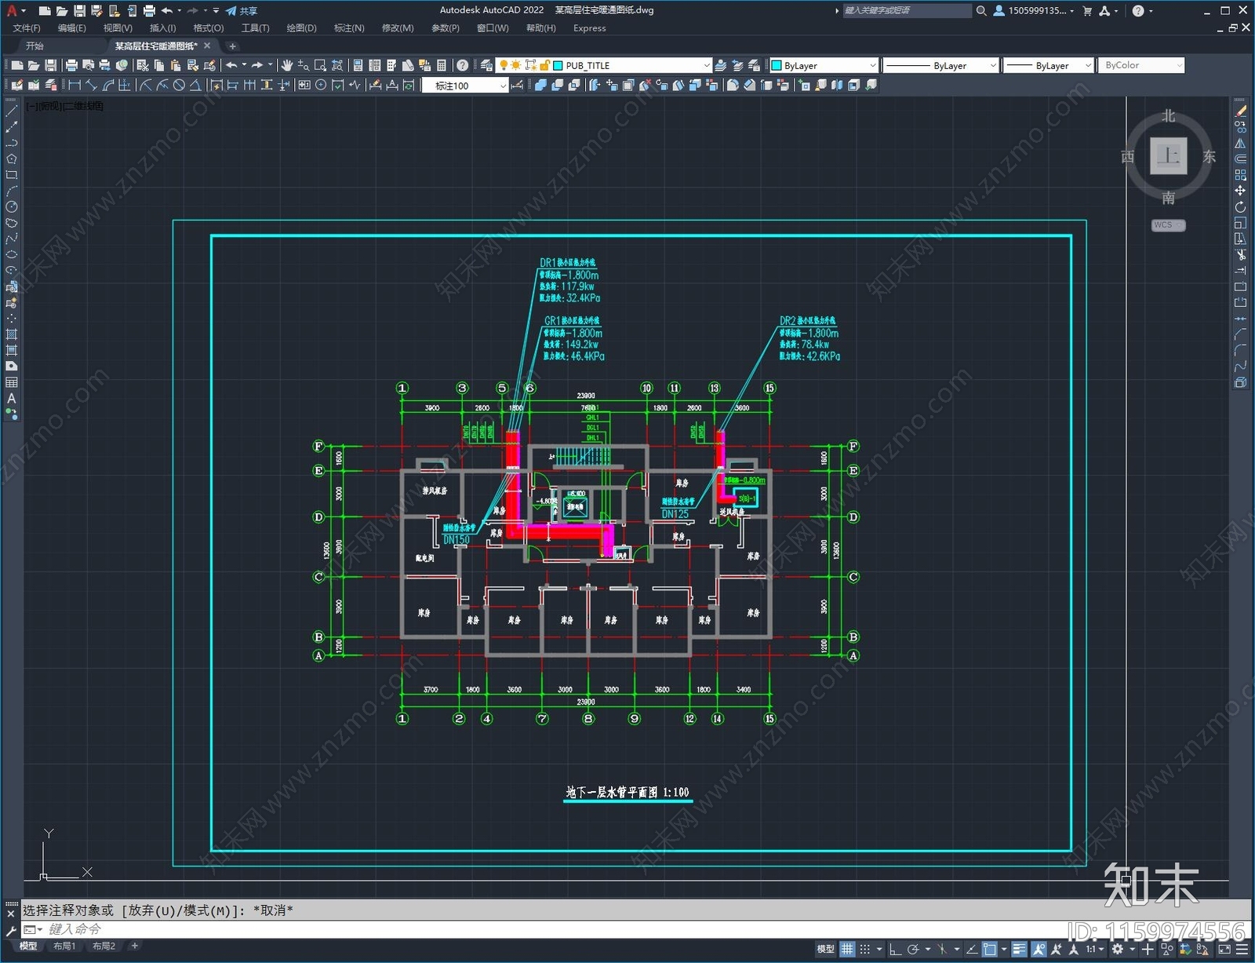Open the Help question mark in standard toolbar
Viewport: 1255px width, 963px height.
point(463,65)
